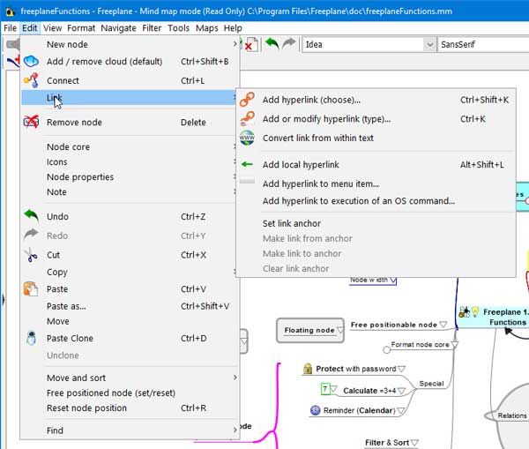Select Add hyperlink to execution of OS command
Viewport: 529px width, 449px height.
tap(376, 201)
